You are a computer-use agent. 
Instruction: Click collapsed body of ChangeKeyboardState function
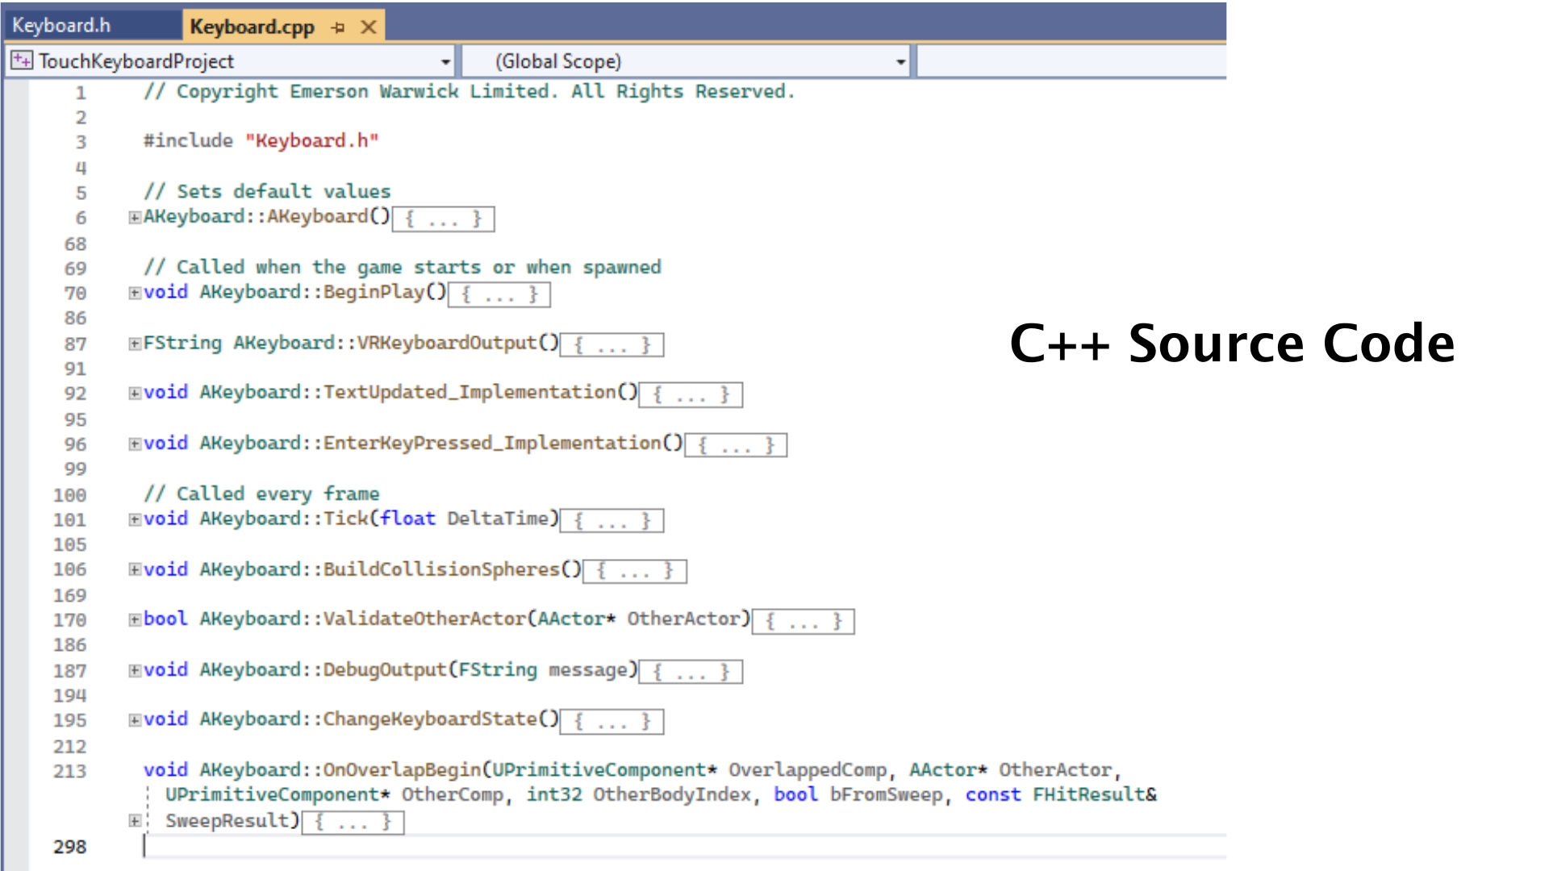click(x=612, y=722)
